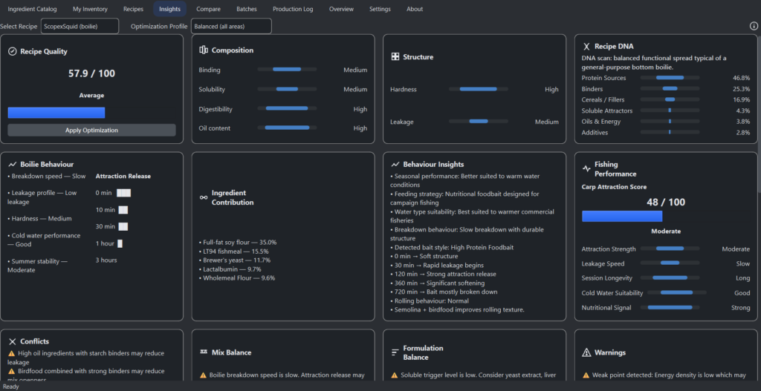Click the Carp Attraction Score progress bar
This screenshot has width=761, height=391.
click(x=621, y=216)
